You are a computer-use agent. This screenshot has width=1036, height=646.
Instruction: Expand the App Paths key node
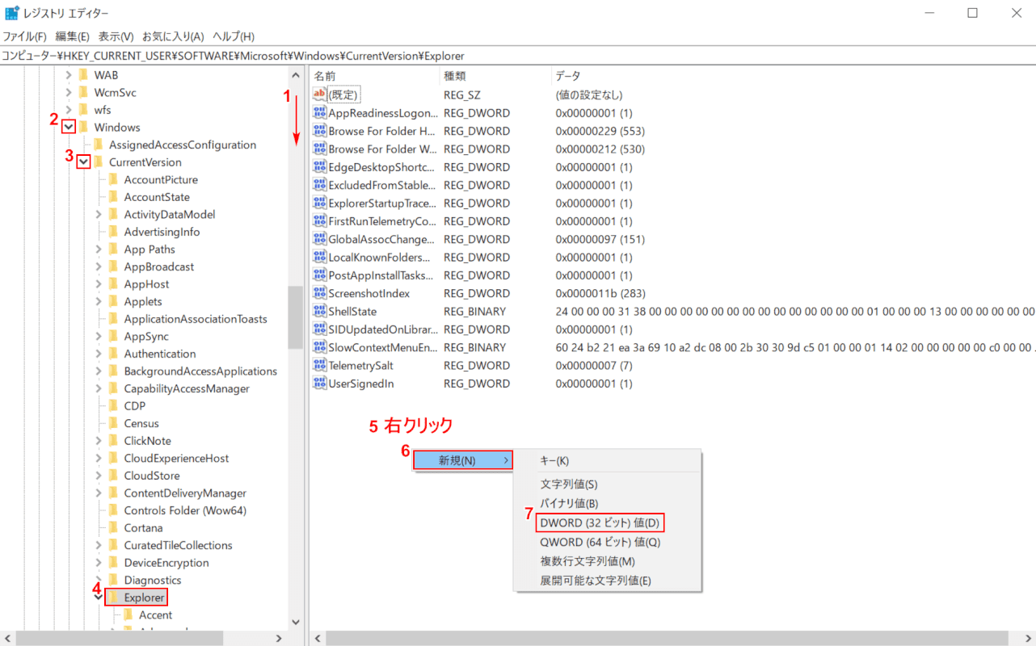(99, 250)
